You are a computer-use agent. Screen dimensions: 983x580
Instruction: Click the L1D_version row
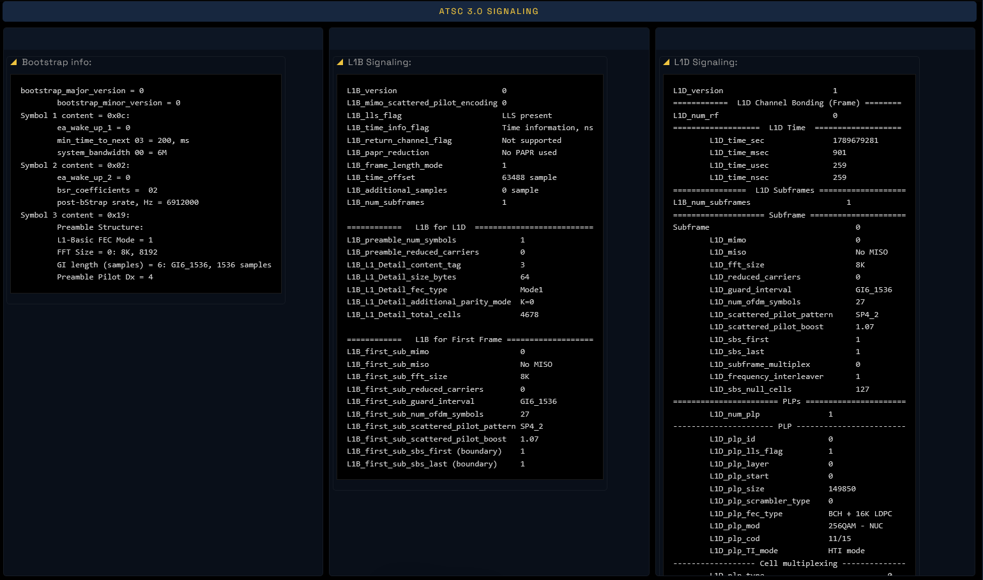click(x=756, y=91)
